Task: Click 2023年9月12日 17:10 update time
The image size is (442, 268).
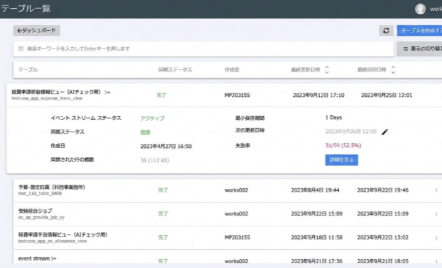Action: [319, 95]
